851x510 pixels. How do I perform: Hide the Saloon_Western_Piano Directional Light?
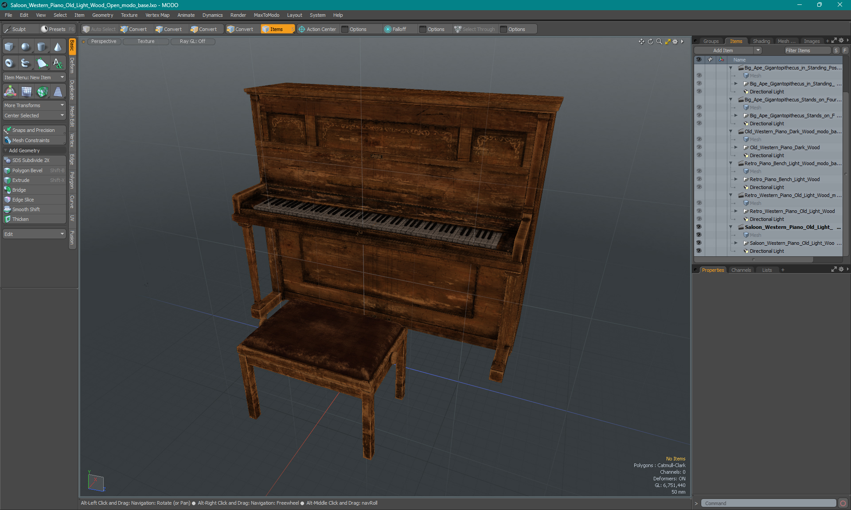(699, 251)
